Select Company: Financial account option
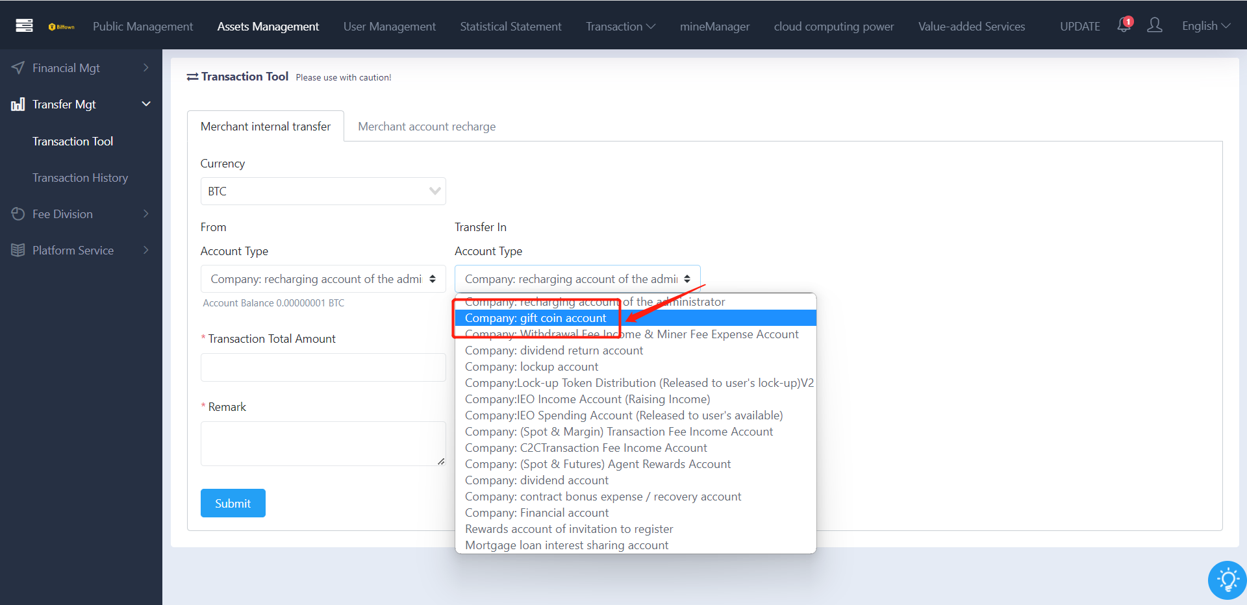Viewport: 1247px width, 605px height. [x=636, y=513]
